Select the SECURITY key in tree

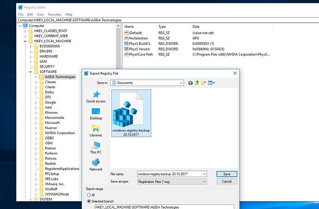(47, 67)
